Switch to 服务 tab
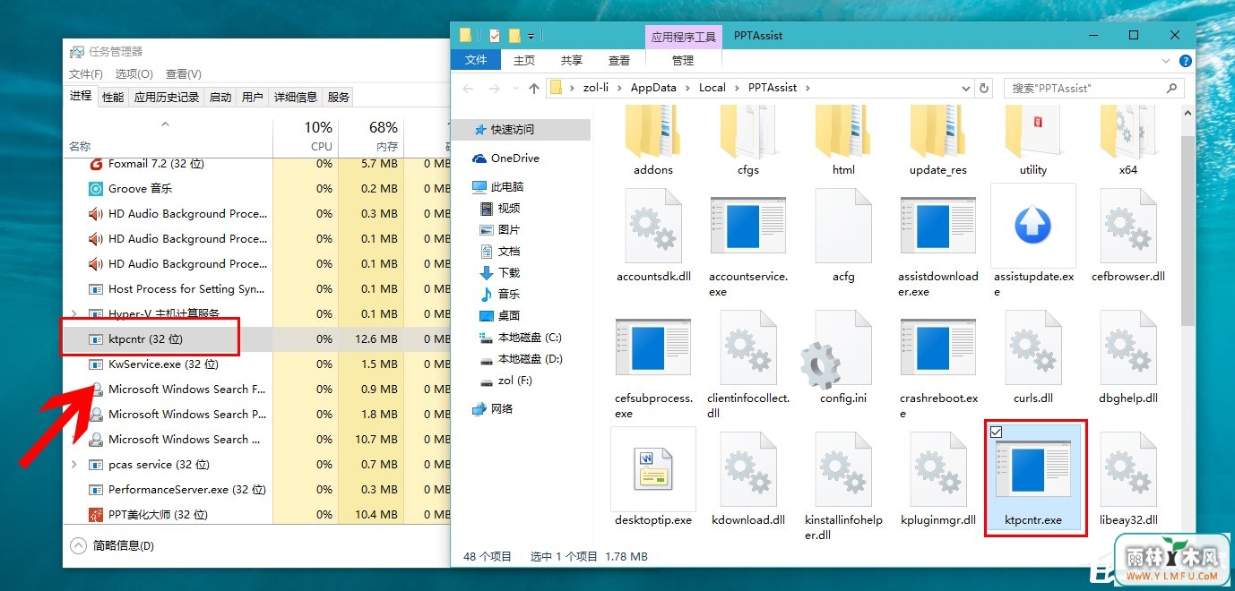This screenshot has width=1235, height=591. [x=339, y=97]
